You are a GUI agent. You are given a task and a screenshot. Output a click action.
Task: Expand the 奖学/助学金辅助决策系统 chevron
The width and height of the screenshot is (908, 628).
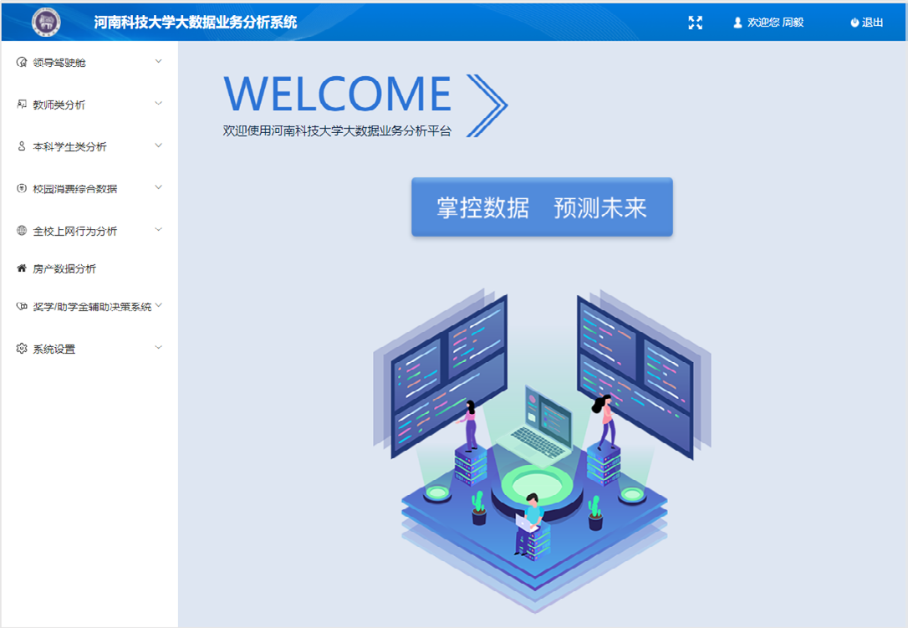[x=159, y=305]
